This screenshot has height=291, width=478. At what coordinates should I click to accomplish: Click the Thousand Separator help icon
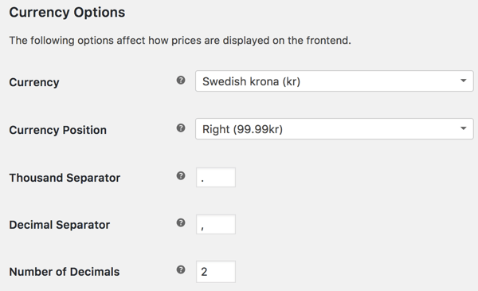181,175
